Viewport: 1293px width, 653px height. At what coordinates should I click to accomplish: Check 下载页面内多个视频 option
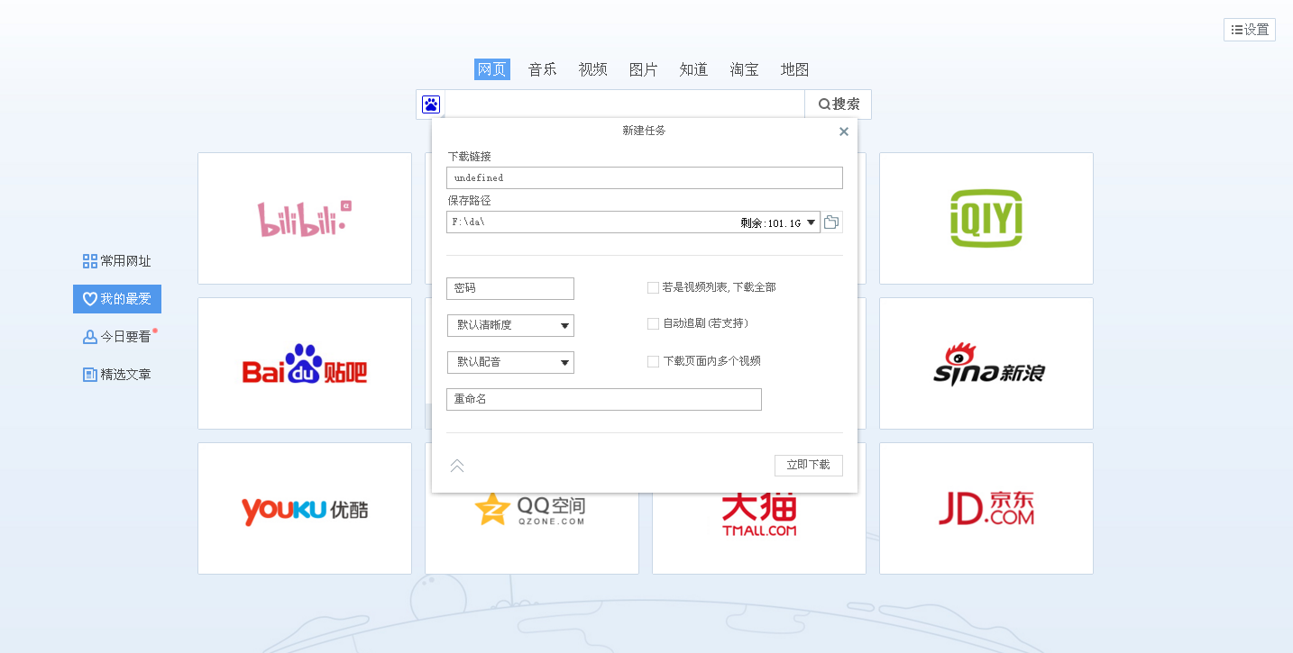point(653,361)
